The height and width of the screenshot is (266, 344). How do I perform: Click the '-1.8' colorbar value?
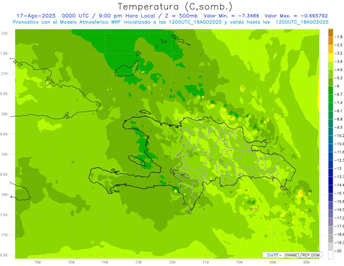(x=339, y=37)
